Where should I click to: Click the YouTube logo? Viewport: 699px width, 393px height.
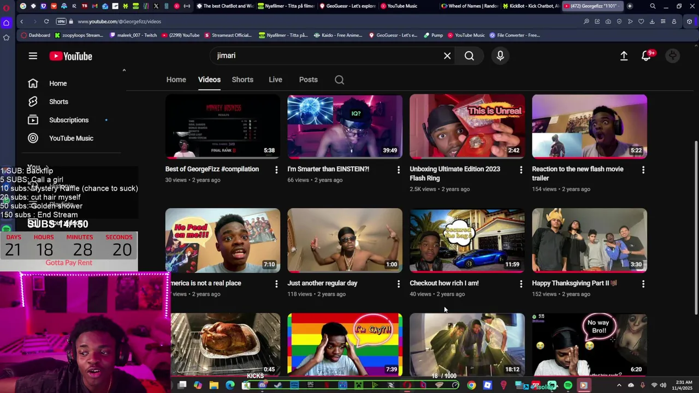70,56
